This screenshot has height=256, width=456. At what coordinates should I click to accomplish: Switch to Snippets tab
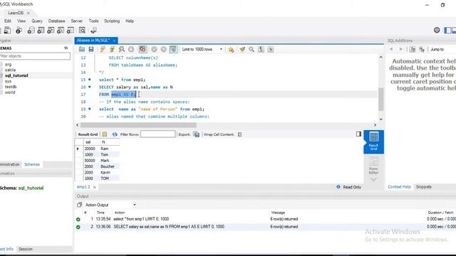click(424, 187)
